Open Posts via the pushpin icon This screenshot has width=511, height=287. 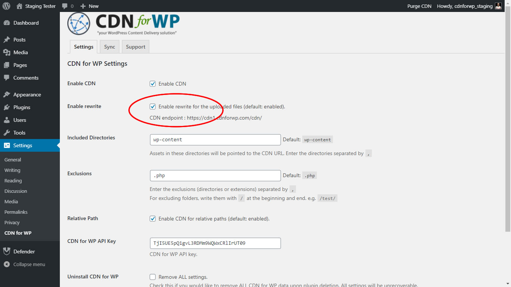click(7, 40)
